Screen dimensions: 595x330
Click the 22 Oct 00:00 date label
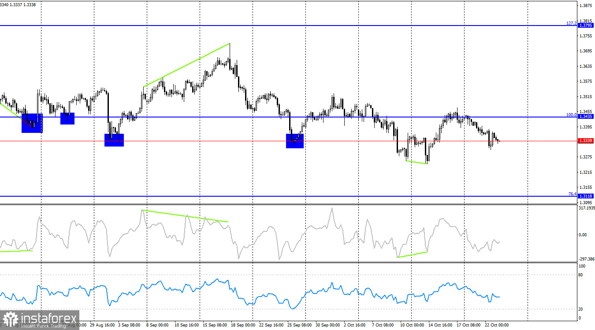click(x=496, y=325)
